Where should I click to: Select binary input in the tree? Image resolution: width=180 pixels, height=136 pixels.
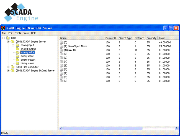[27, 56]
